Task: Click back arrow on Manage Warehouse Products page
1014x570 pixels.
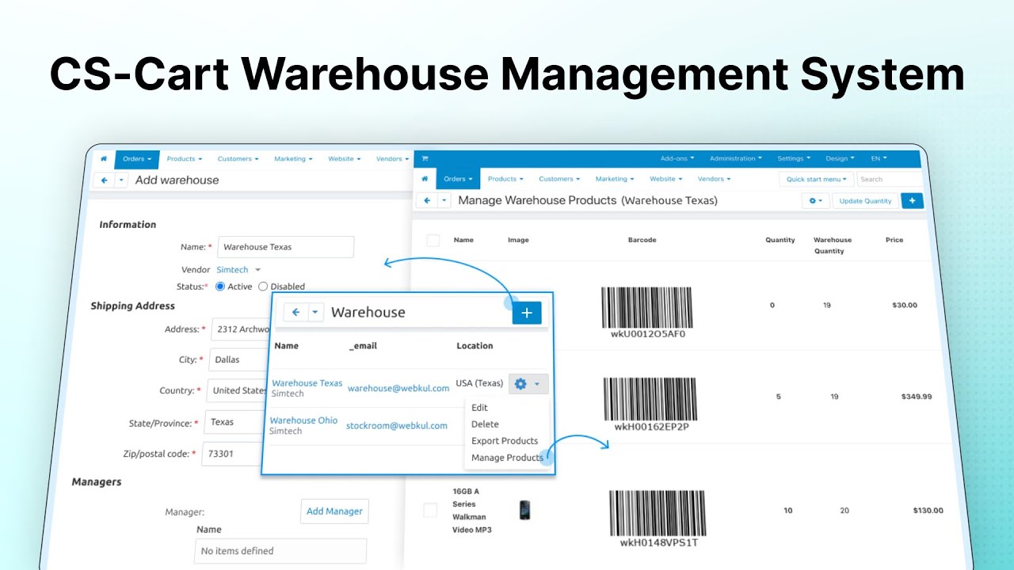Action: (427, 200)
